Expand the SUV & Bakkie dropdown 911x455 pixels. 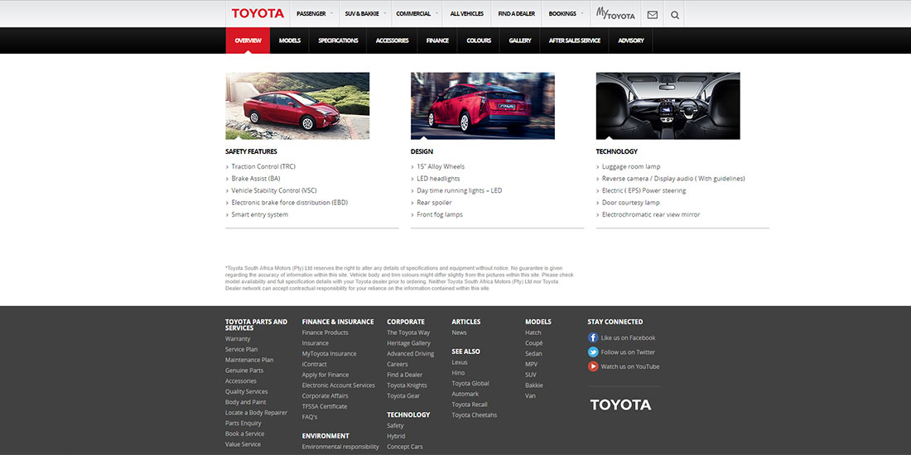tap(365, 14)
